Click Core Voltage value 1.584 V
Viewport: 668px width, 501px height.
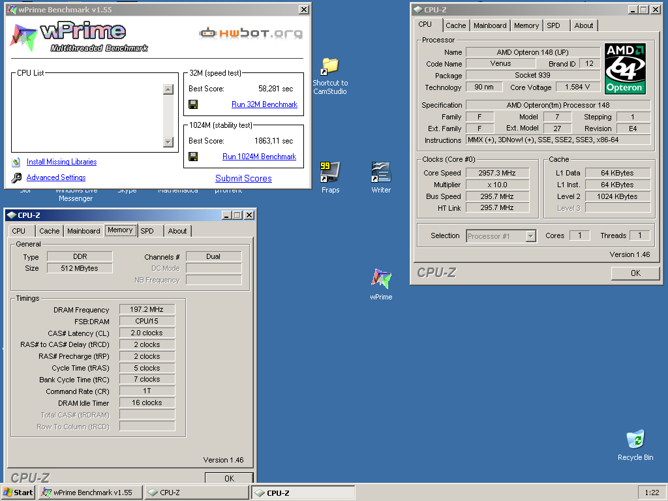577,87
